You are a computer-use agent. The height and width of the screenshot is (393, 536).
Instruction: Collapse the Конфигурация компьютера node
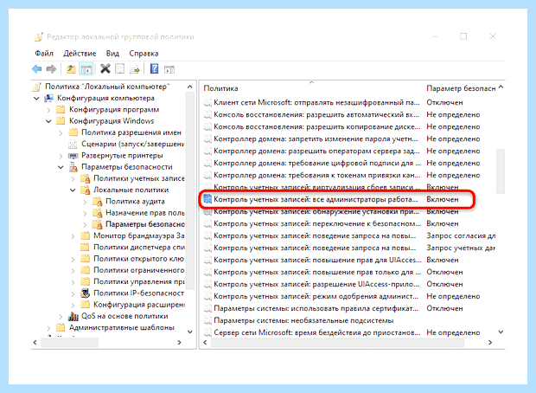point(36,99)
